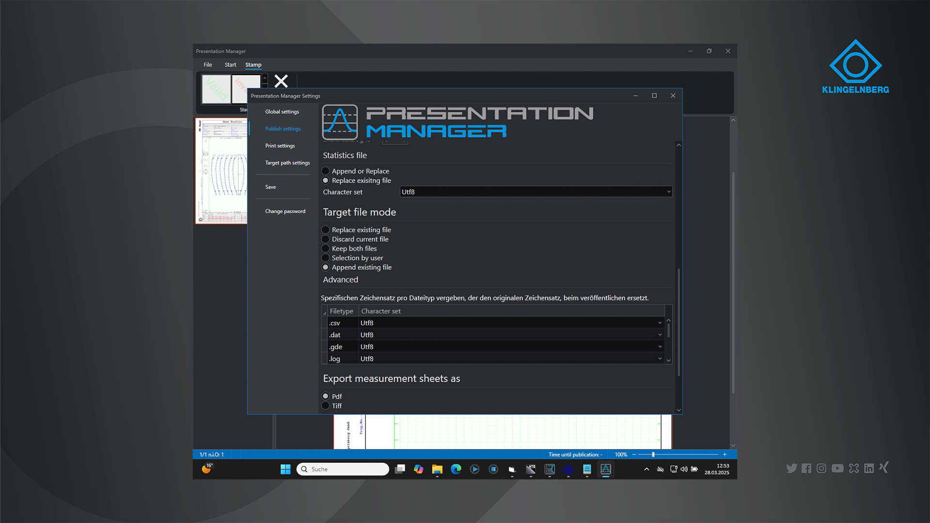Click the character set table scrollbar thumb
The width and height of the screenshot is (930, 523).
tap(668, 330)
